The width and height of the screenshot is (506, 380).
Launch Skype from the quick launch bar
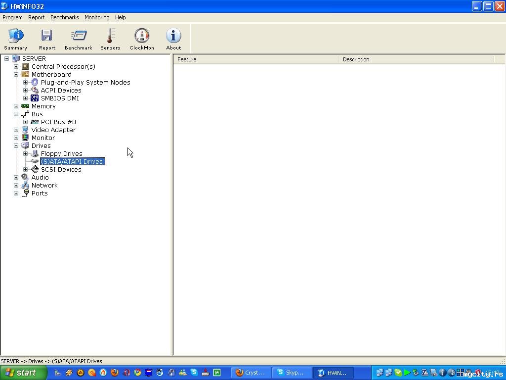pyautogui.click(x=194, y=373)
